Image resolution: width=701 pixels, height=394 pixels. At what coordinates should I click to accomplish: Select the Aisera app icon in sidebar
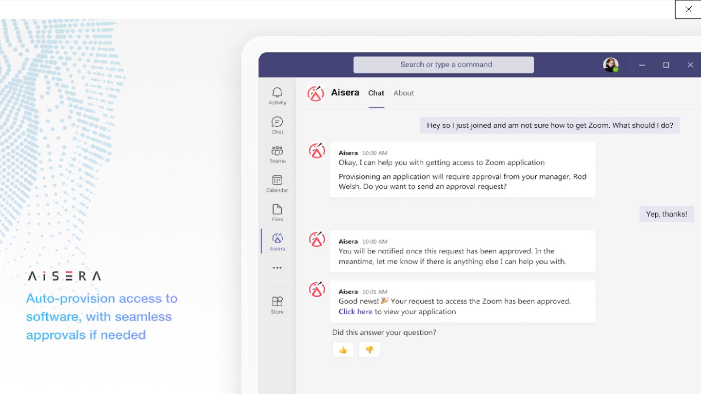(277, 242)
